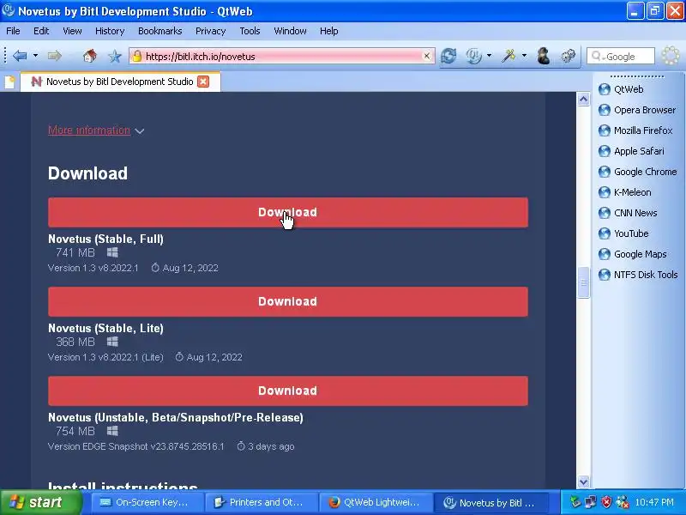Bookmark this page with the star icon
Image resolution: width=686 pixels, height=515 pixels.
coord(115,56)
